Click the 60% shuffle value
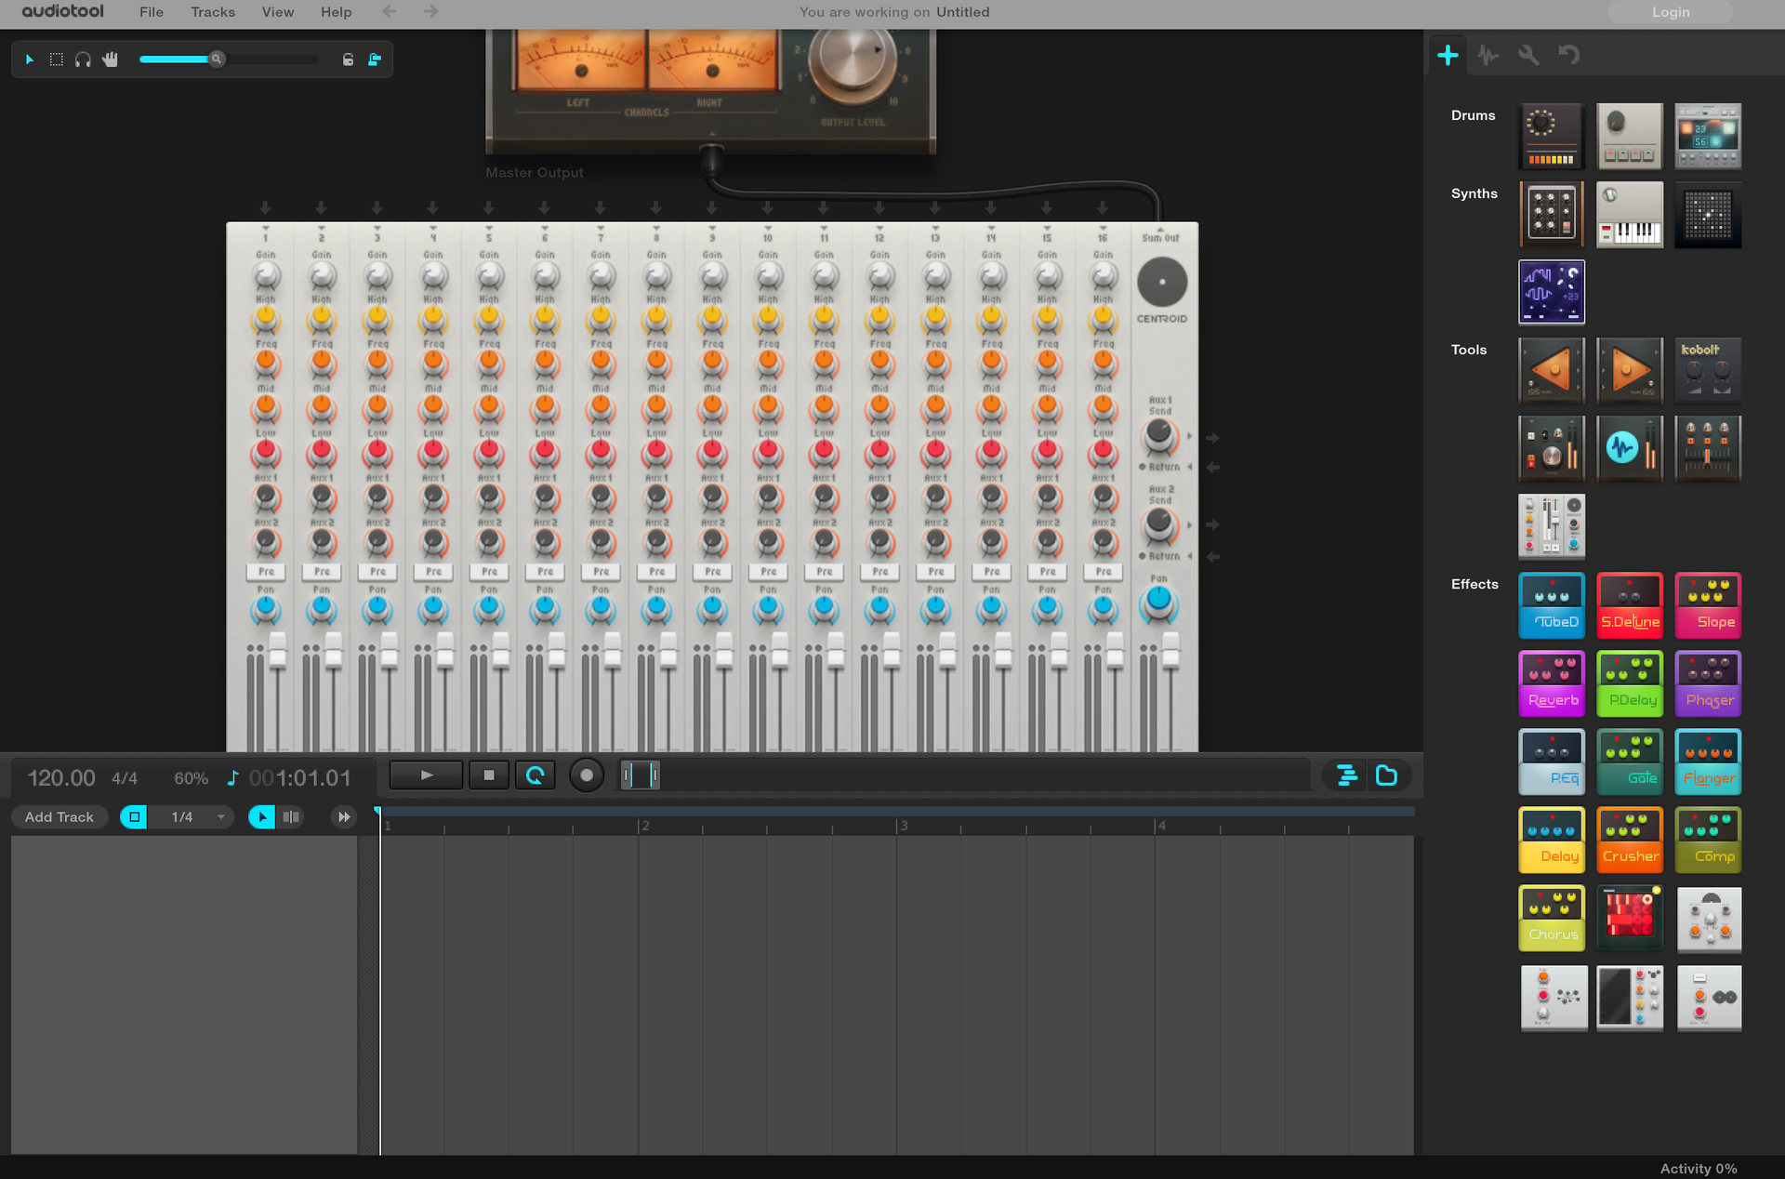The width and height of the screenshot is (1785, 1179). click(x=192, y=778)
